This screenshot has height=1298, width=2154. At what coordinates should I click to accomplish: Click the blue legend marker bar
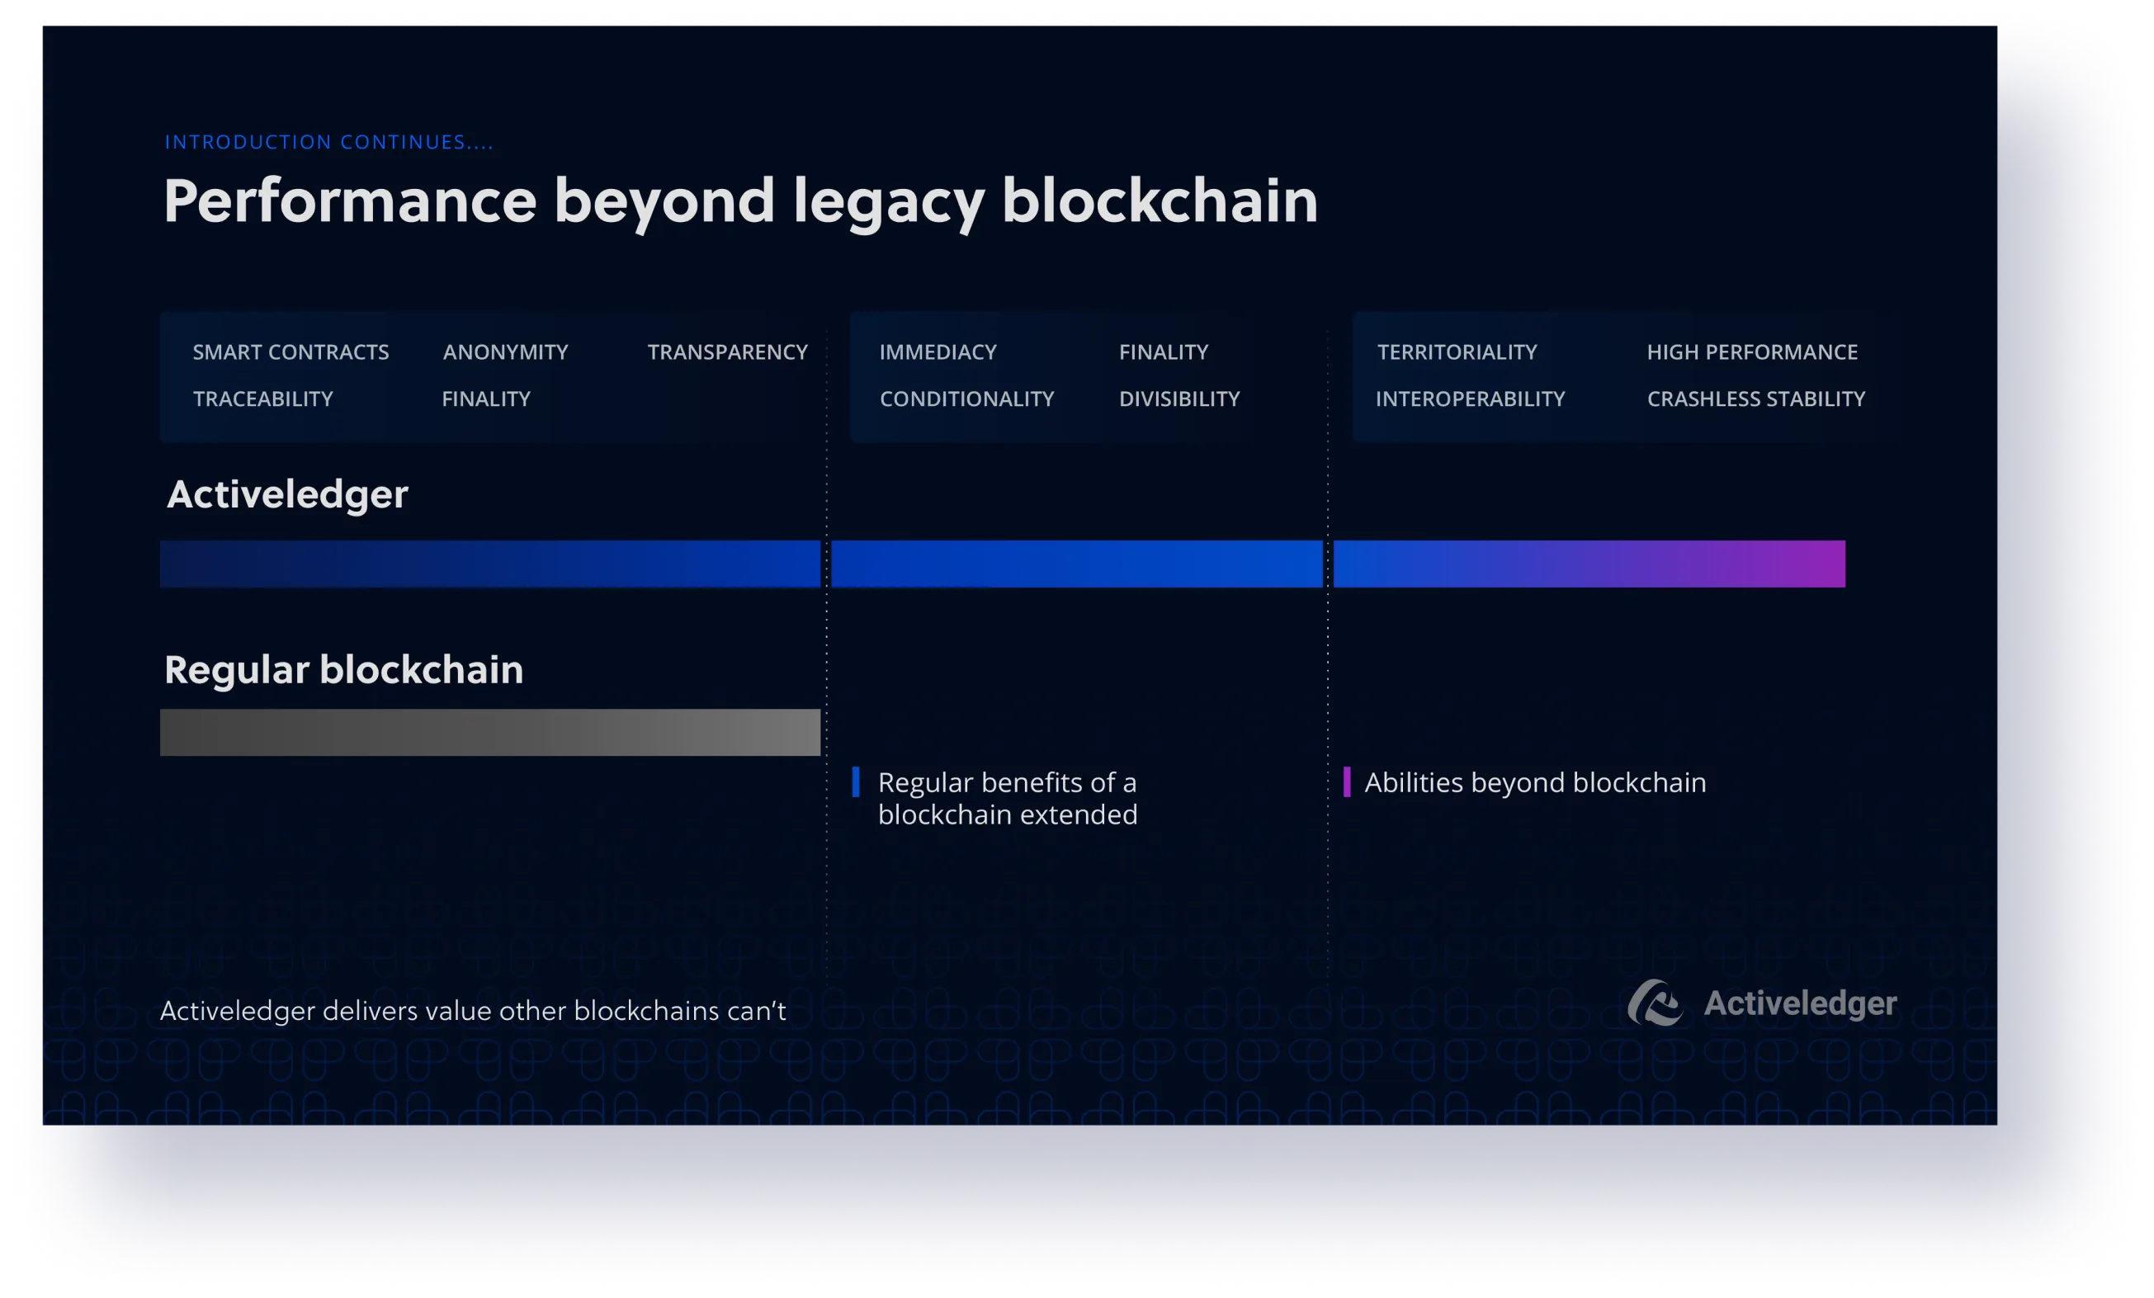point(856,781)
